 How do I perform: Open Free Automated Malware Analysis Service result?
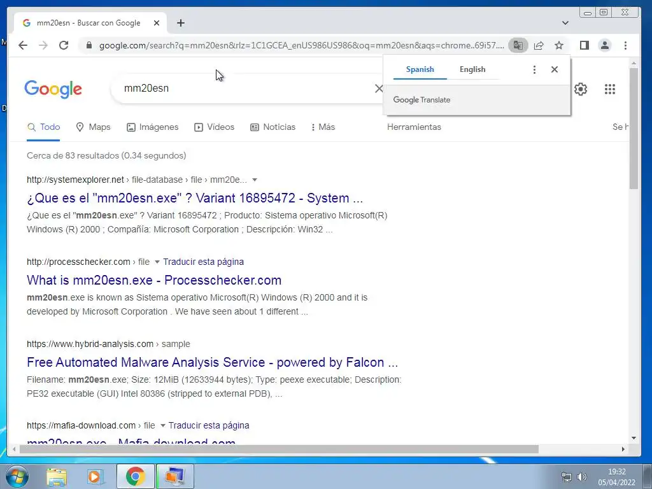(212, 362)
